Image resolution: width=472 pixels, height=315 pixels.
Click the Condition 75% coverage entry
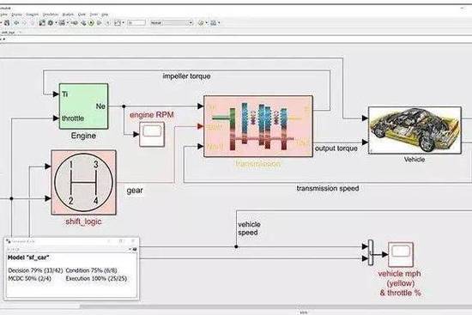coord(91,270)
